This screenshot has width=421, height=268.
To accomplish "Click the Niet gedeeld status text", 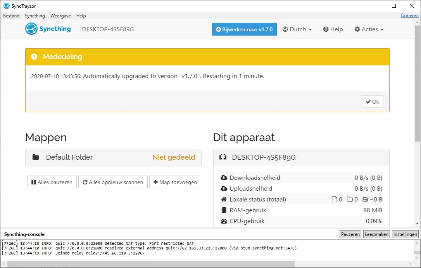I will pyautogui.click(x=174, y=157).
